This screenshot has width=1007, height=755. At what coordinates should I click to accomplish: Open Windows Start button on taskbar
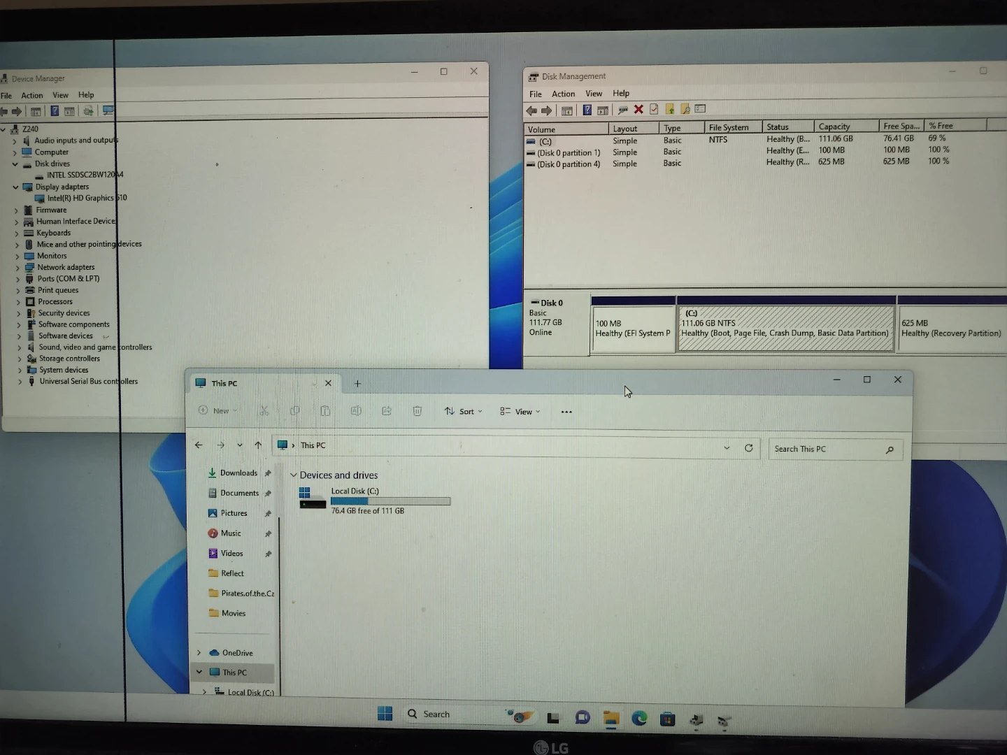tap(385, 713)
